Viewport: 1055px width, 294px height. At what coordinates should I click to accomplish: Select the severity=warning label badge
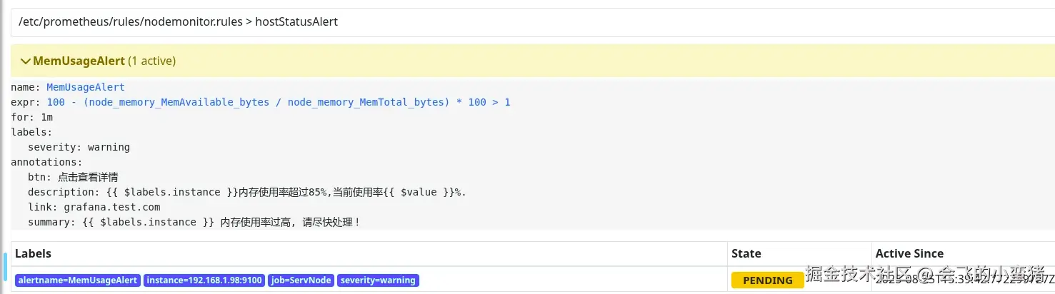[378, 280]
